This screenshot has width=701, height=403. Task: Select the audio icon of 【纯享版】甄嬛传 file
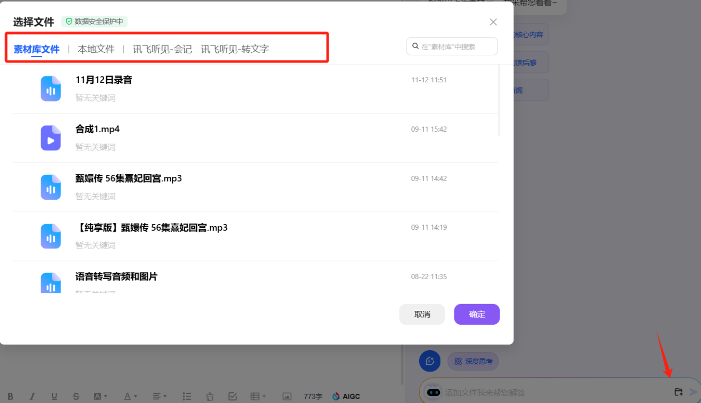coord(51,236)
